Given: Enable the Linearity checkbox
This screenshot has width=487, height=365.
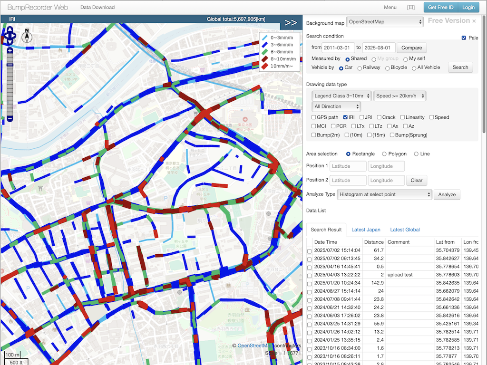Looking at the screenshot, I should tap(402, 117).
